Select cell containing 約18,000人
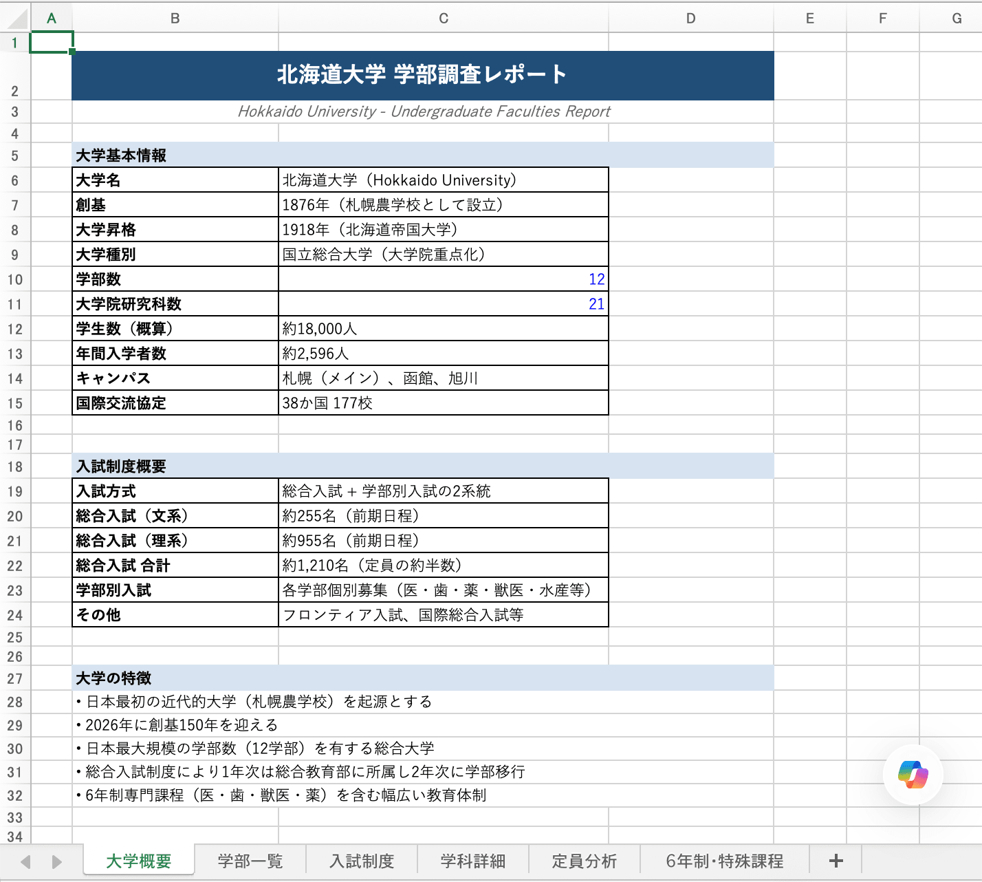 (x=444, y=329)
